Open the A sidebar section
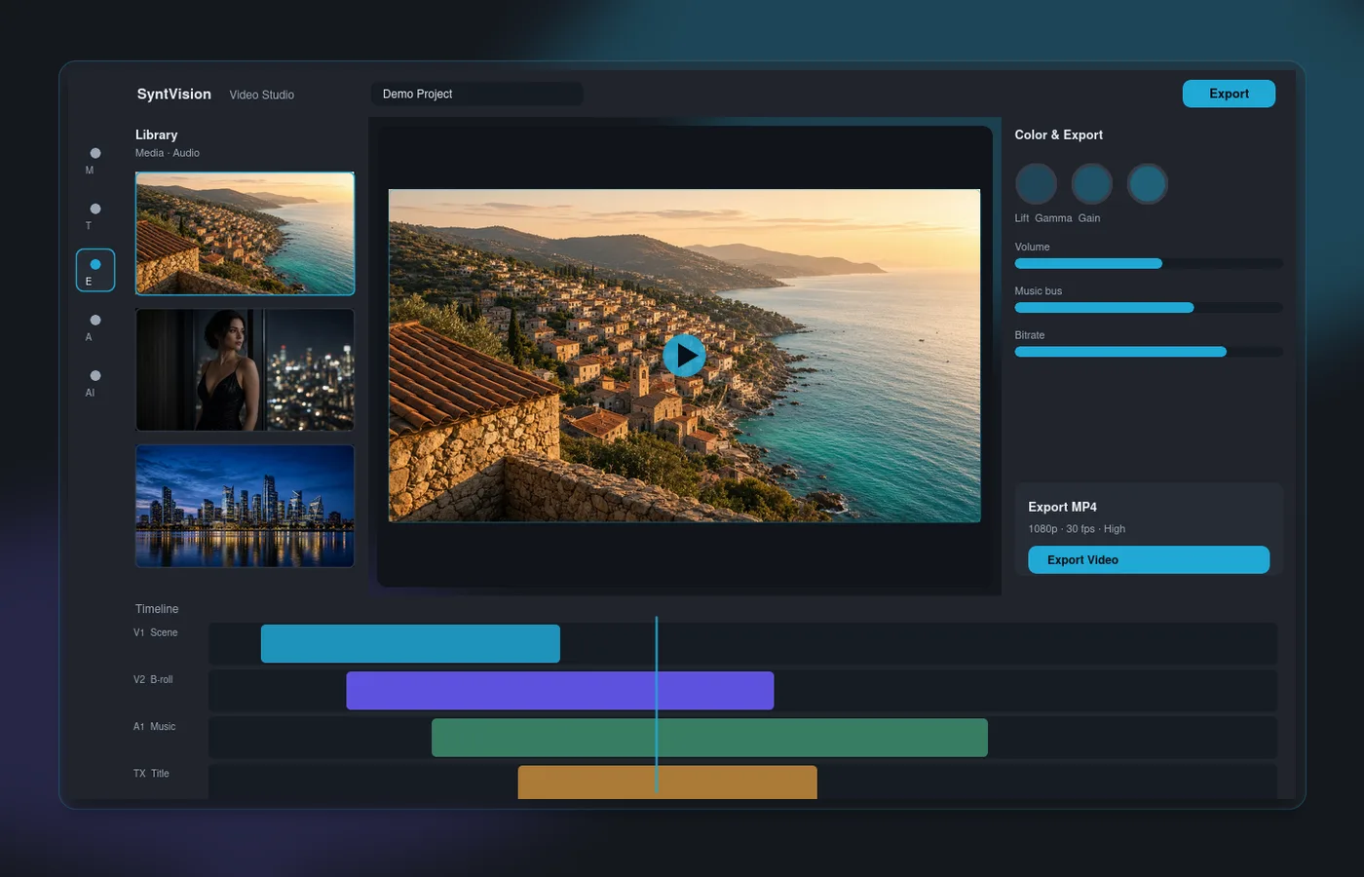 (95, 326)
